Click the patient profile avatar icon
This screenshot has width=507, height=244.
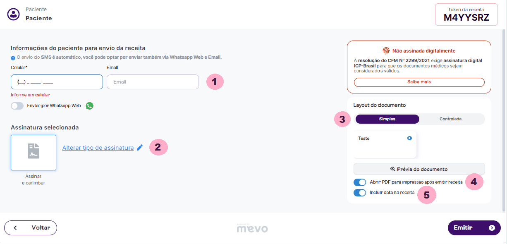14,14
